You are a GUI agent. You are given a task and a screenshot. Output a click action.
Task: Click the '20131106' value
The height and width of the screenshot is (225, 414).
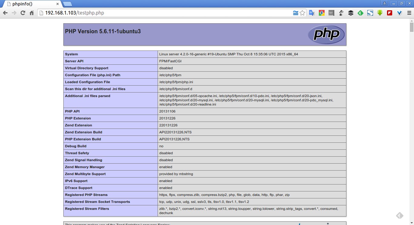[x=167, y=111]
